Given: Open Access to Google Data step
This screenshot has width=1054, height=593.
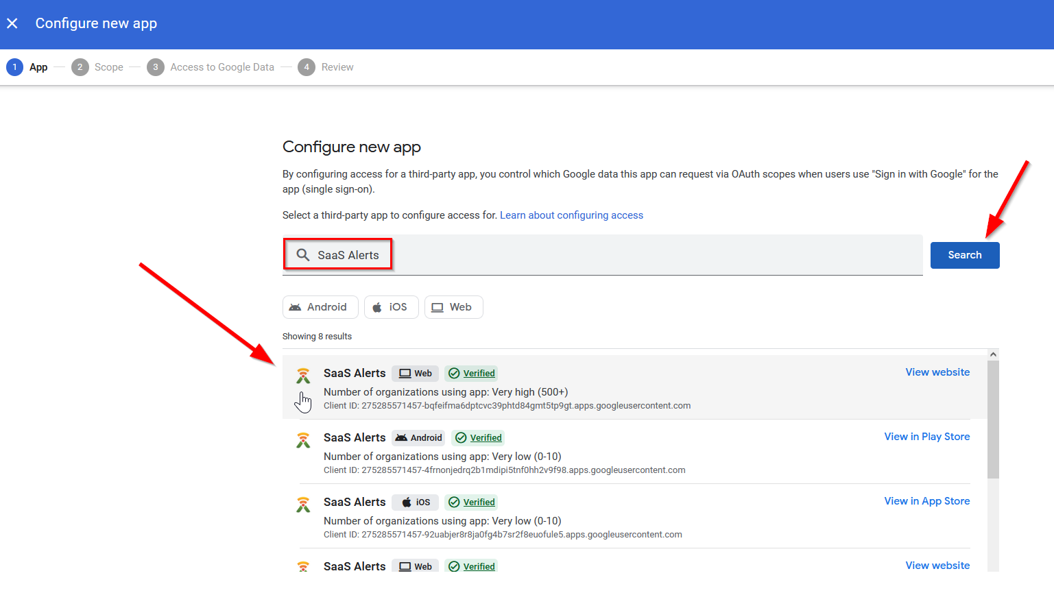Looking at the screenshot, I should [211, 66].
